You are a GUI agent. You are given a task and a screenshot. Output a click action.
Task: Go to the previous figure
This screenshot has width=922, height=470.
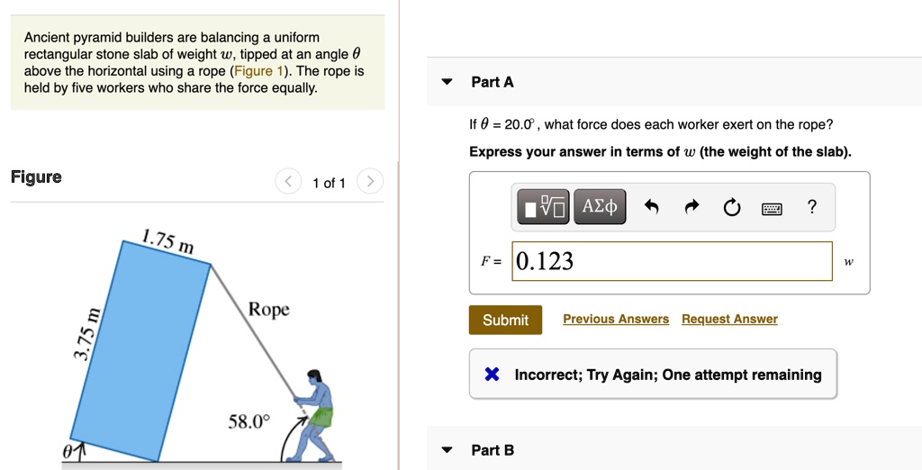pyautogui.click(x=288, y=183)
